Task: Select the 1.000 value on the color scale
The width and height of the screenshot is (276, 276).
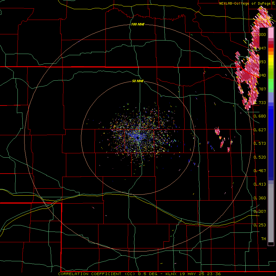Action: coord(260,34)
